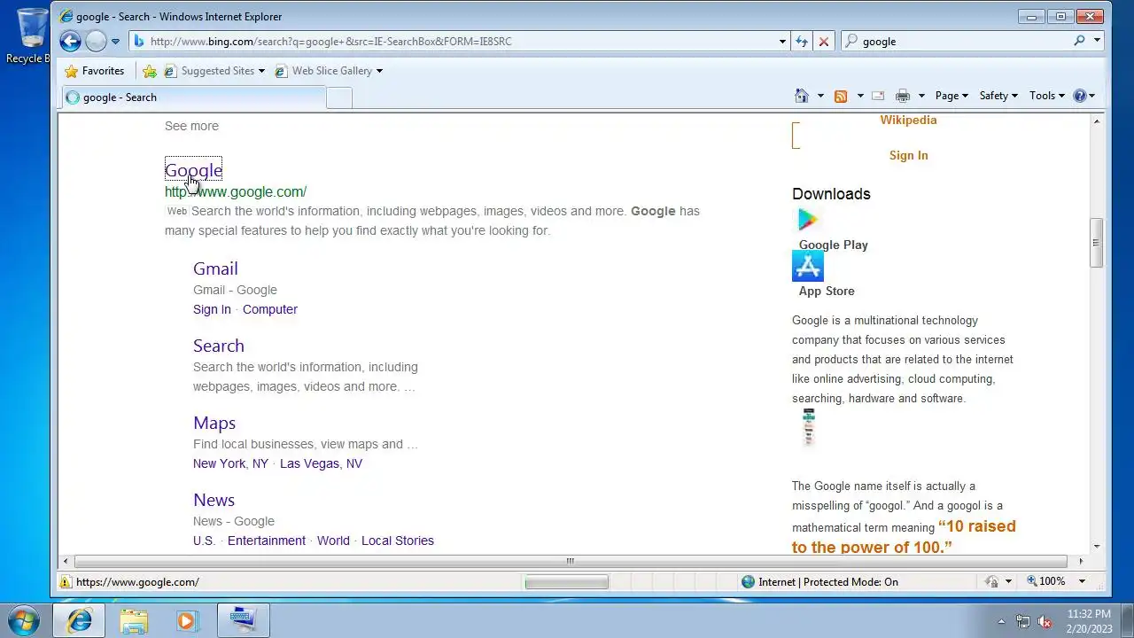Click the Local Stories link
The image size is (1134, 638).
click(398, 541)
